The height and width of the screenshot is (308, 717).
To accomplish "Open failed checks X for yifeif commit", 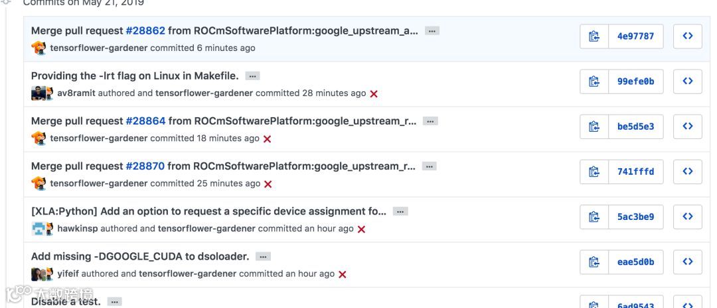I will point(343,274).
